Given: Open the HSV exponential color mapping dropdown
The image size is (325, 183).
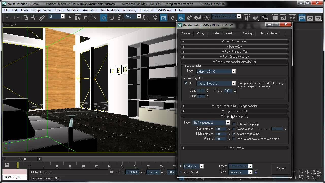Looking at the screenshot, I should [x=211, y=123].
